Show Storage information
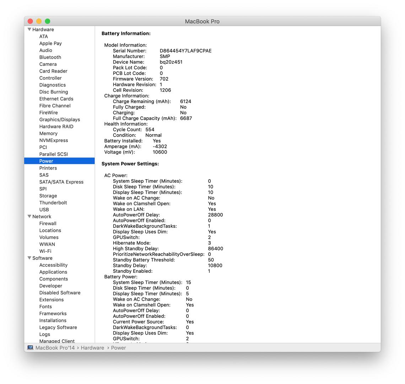Screen dimensions: 405x384 (x=48, y=196)
